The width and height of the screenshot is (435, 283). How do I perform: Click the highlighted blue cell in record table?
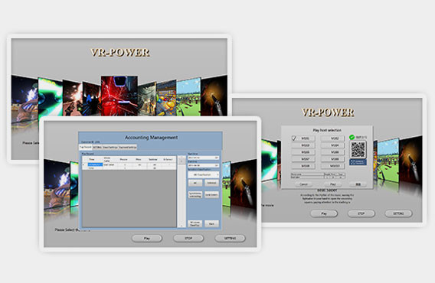click(x=95, y=164)
